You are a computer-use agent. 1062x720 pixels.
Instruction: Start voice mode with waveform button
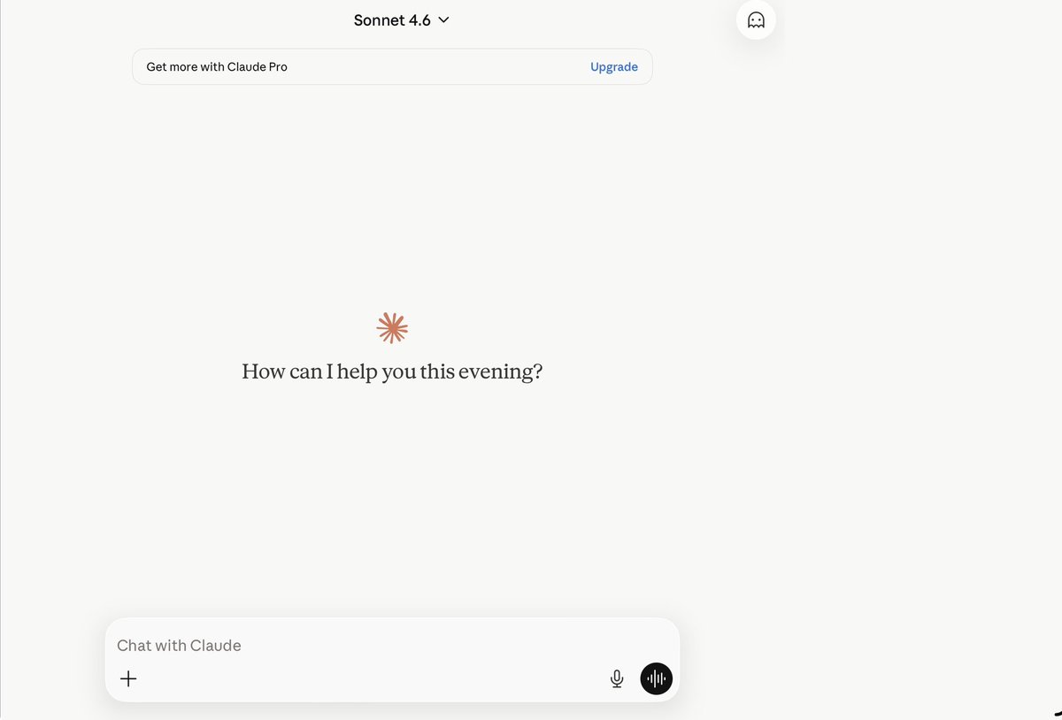(x=657, y=679)
